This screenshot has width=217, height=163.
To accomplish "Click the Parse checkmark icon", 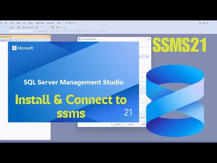I will (51, 31).
